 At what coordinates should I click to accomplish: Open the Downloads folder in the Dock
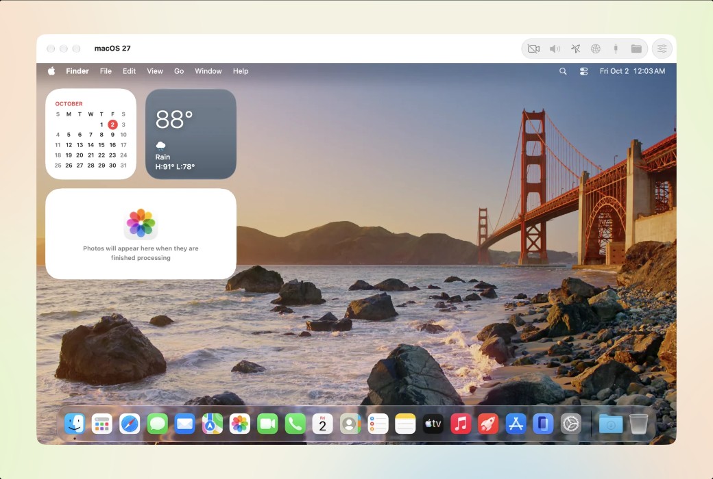611,424
